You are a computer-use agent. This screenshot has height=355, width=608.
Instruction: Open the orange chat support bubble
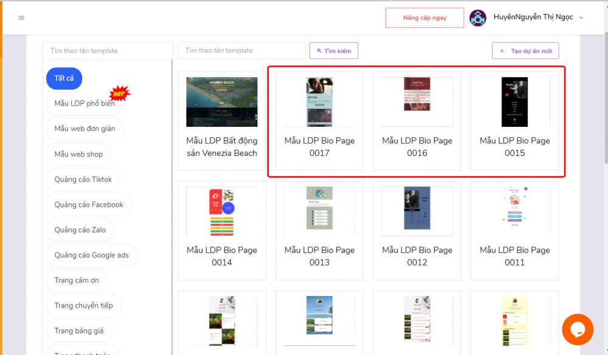coord(578,330)
